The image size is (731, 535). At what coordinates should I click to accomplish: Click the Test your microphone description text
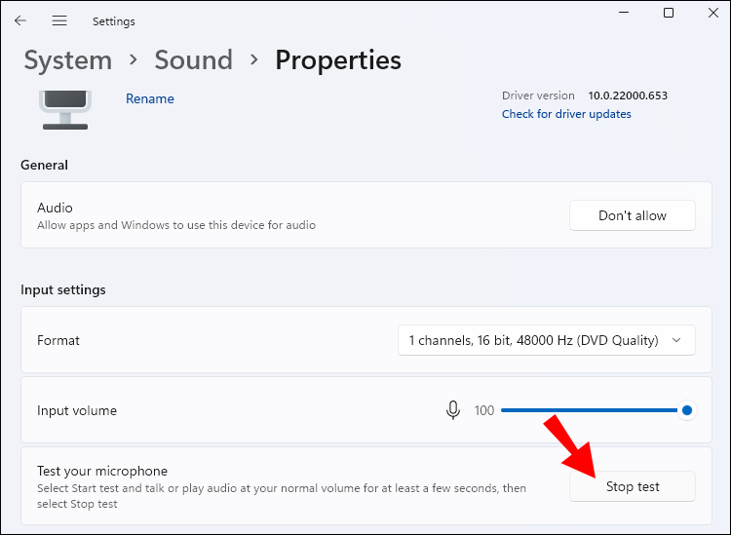click(x=281, y=495)
